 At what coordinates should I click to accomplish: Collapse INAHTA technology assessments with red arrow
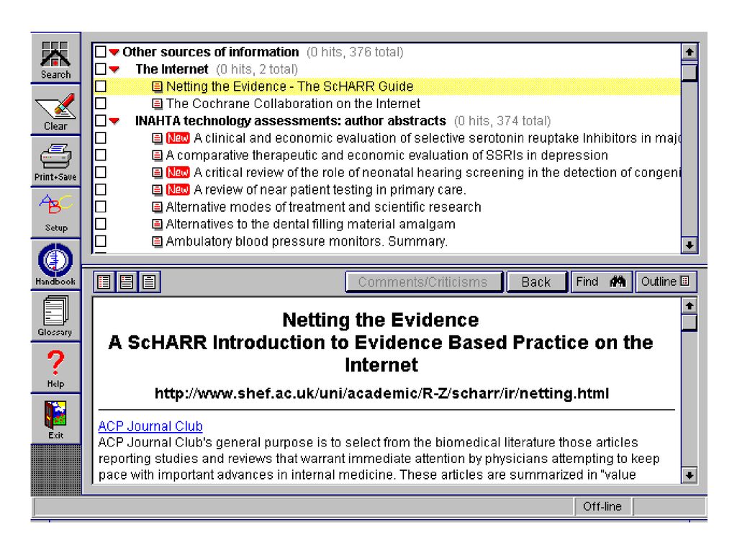pyautogui.click(x=114, y=121)
